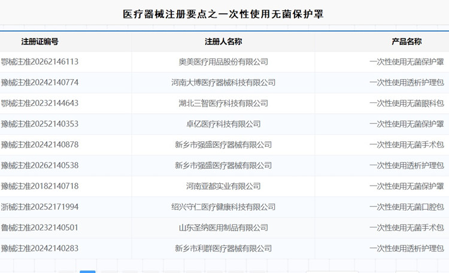Screen dimensions: 449x273
Task: Click 一次性使用无菌保护罩 in the 卓亿医疗 row
Action: pos(406,124)
